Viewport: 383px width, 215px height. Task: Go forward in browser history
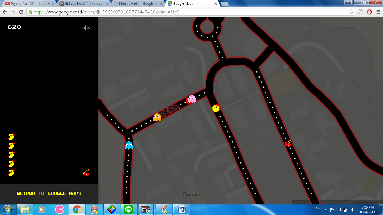click(13, 12)
